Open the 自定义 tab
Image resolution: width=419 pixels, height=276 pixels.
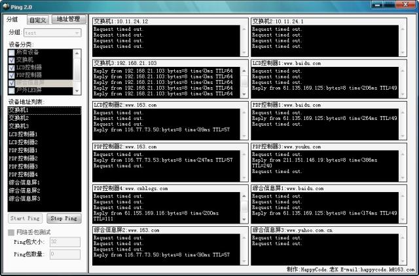click(x=38, y=20)
